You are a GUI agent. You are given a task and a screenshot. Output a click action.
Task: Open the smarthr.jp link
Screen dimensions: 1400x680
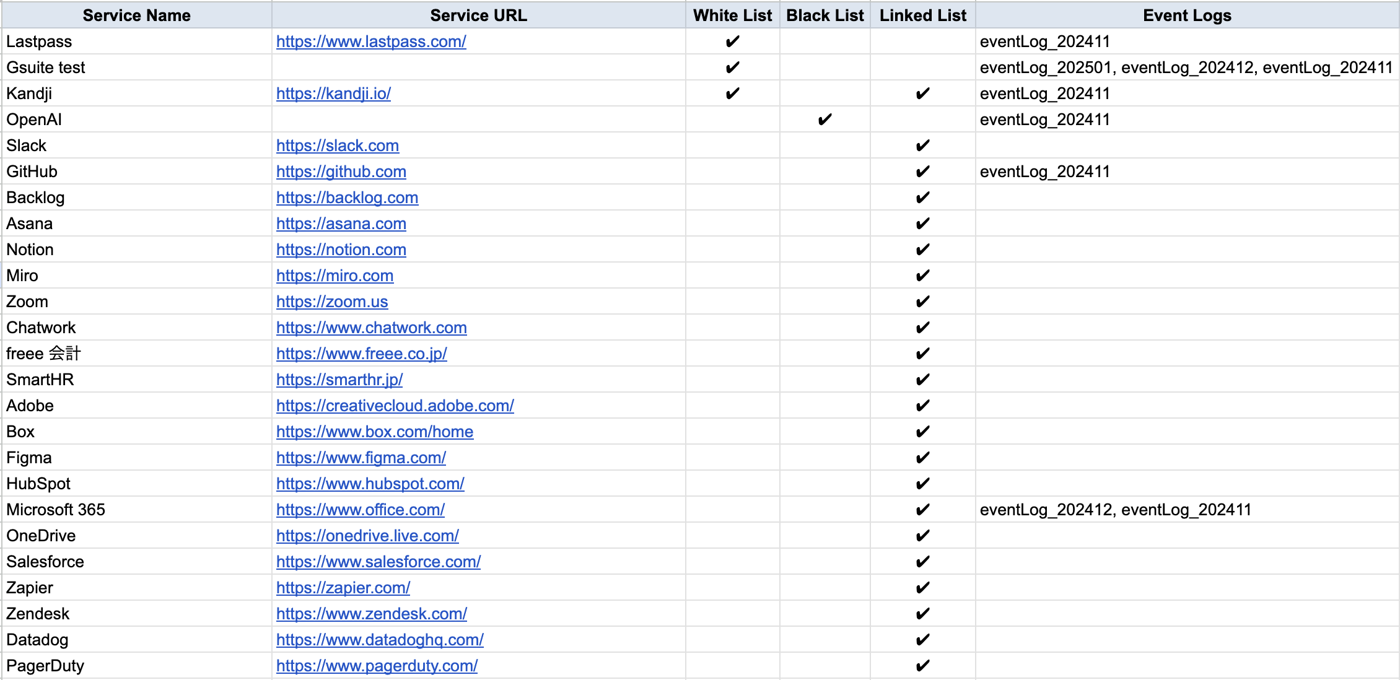(x=339, y=380)
